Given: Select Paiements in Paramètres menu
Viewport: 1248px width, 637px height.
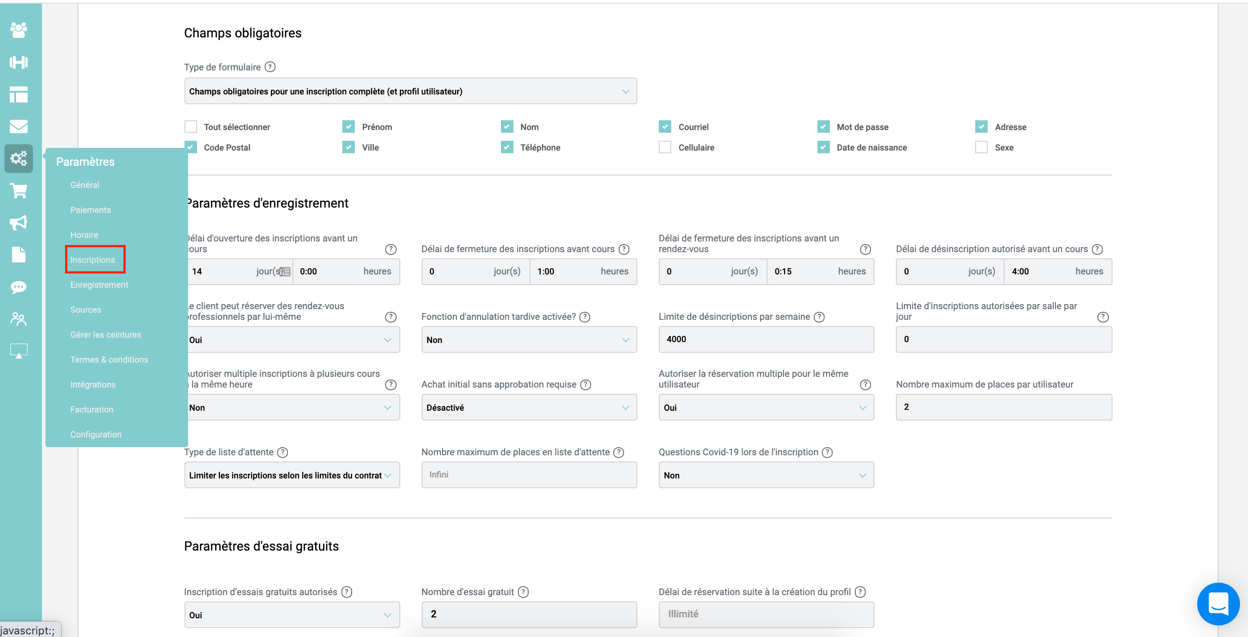Looking at the screenshot, I should pos(90,210).
